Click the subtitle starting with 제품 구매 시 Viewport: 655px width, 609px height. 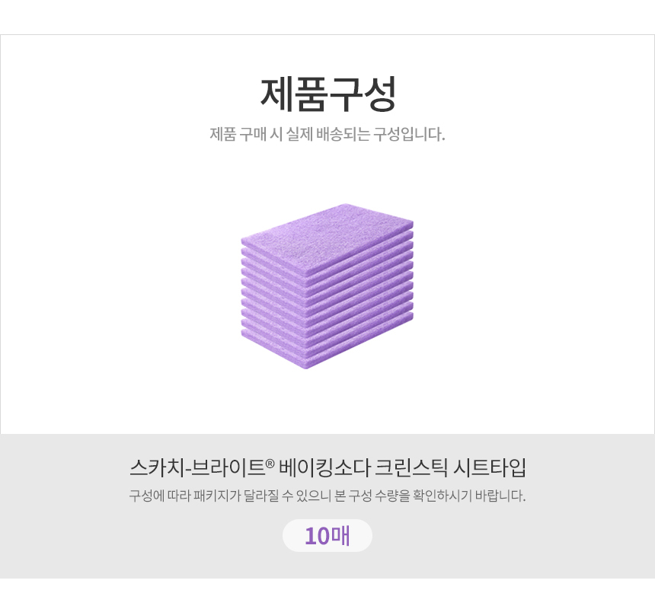pos(327,135)
